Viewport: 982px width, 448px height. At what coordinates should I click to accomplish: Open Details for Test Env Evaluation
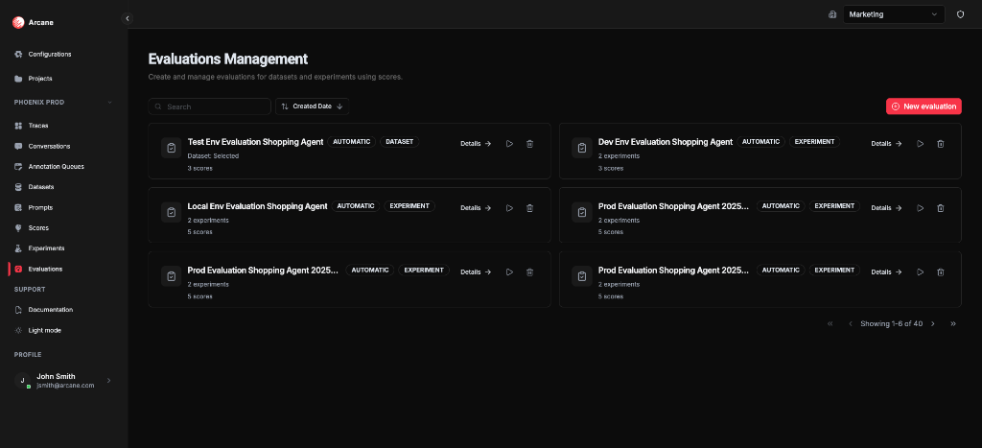pos(476,144)
